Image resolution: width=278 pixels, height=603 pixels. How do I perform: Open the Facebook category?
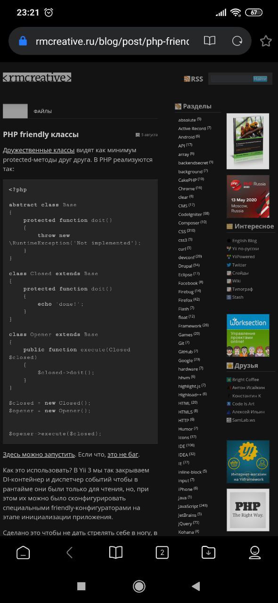(x=188, y=283)
